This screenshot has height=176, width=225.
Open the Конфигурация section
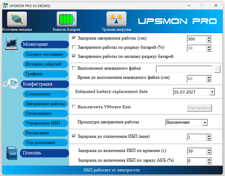tap(45, 84)
